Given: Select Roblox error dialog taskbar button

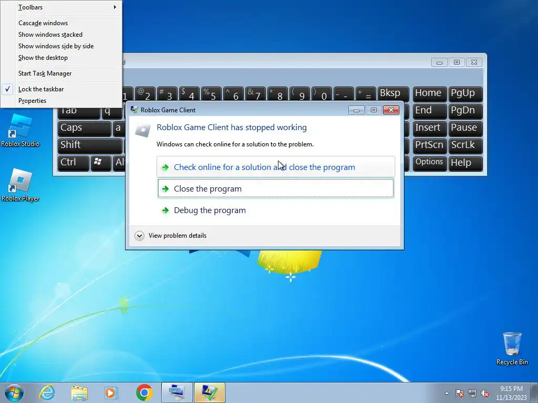Looking at the screenshot, I should [209, 393].
